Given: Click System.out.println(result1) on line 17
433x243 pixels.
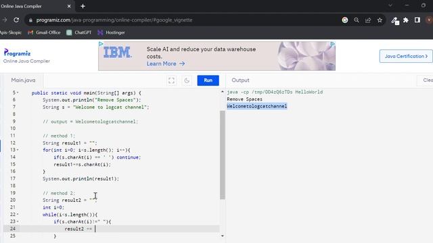Looking at the screenshot, I should (81, 179).
